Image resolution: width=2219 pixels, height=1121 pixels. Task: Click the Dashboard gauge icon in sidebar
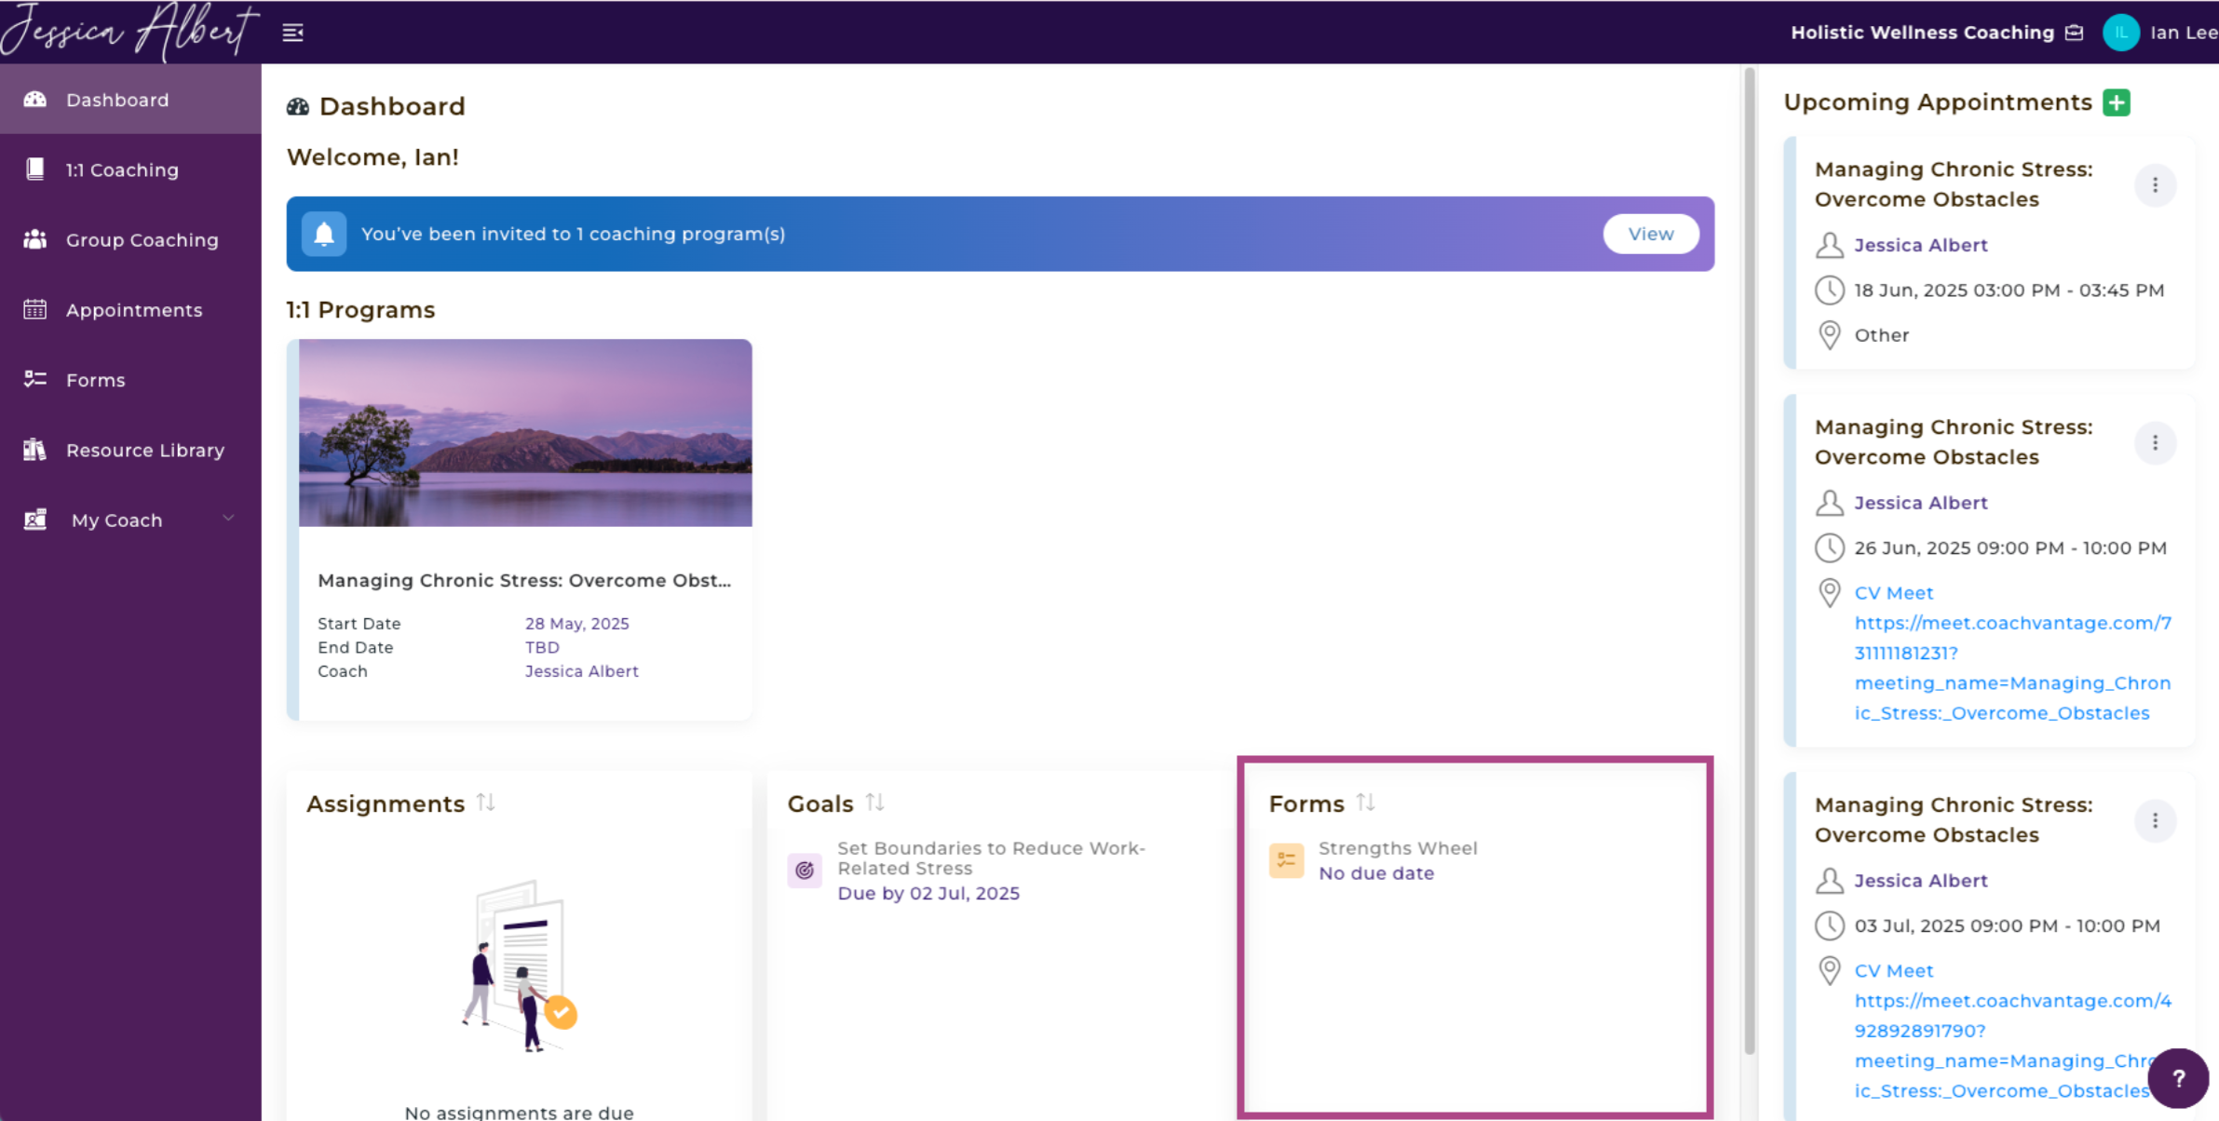point(35,99)
